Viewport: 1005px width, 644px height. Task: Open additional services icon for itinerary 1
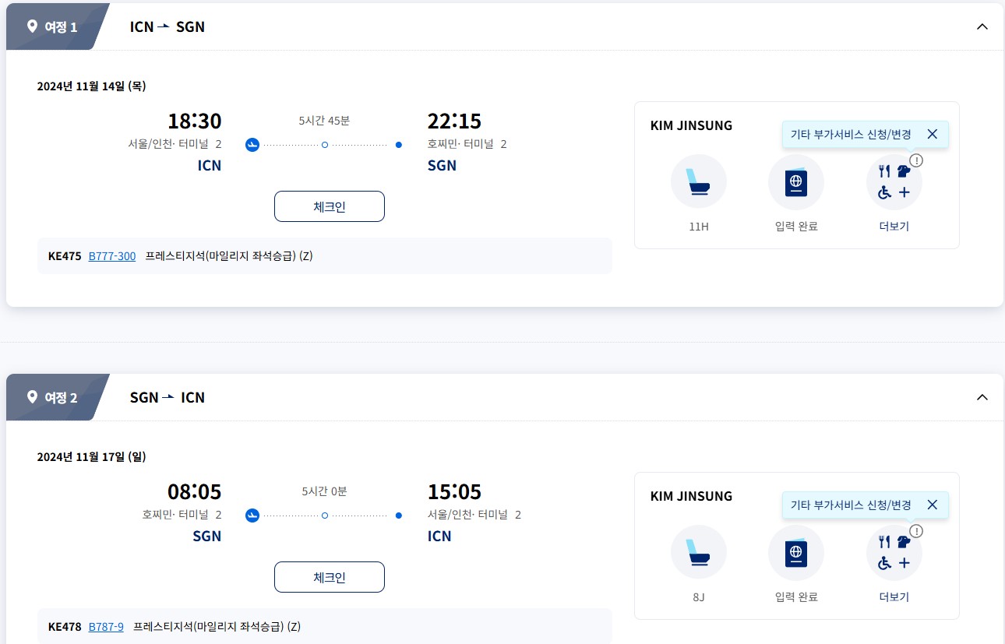point(894,182)
